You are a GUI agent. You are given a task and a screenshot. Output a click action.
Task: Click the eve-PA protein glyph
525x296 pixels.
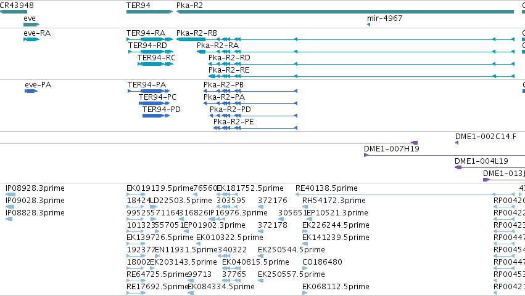coord(31,91)
